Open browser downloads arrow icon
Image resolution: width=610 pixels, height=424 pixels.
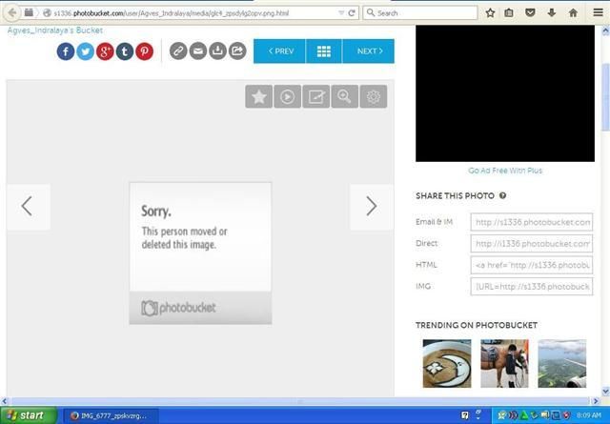[x=551, y=12]
